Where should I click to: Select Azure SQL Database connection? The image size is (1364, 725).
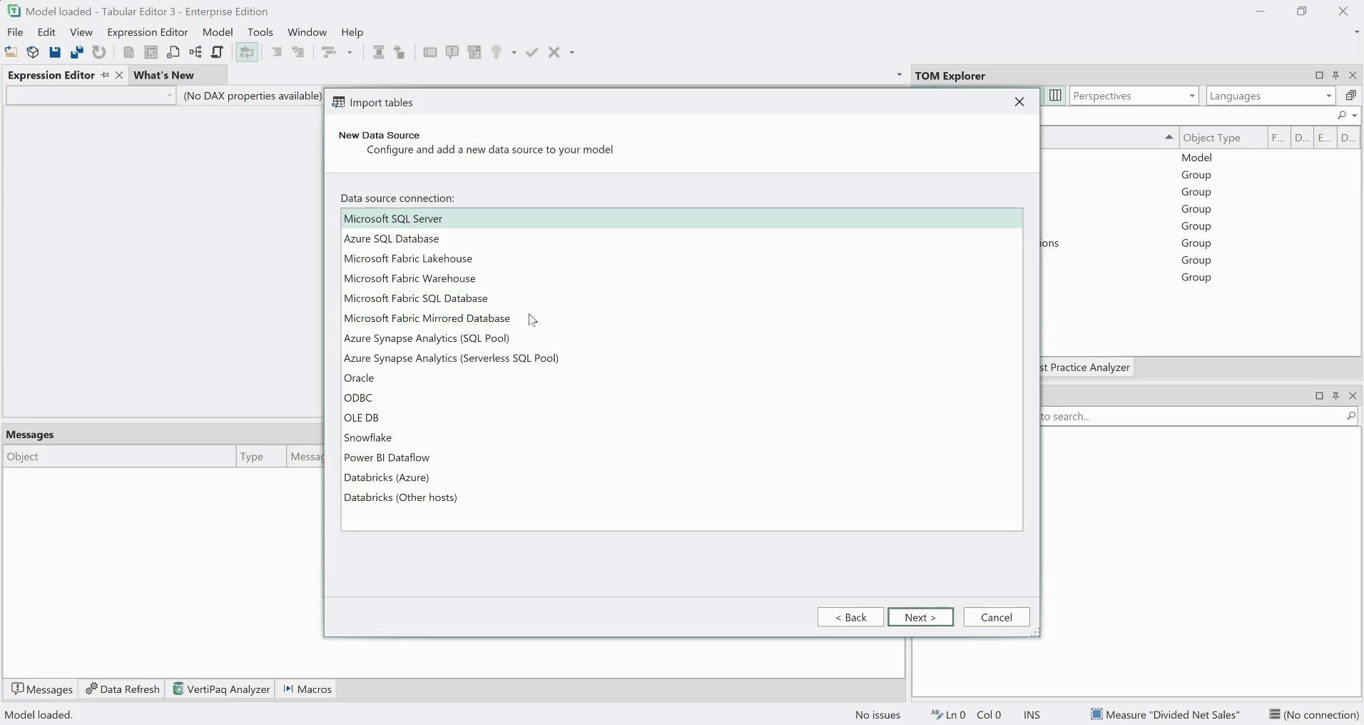pyautogui.click(x=681, y=238)
